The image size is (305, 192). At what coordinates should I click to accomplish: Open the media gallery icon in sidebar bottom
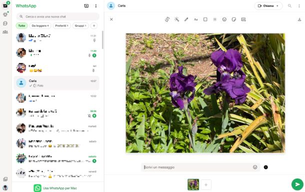click(5, 179)
